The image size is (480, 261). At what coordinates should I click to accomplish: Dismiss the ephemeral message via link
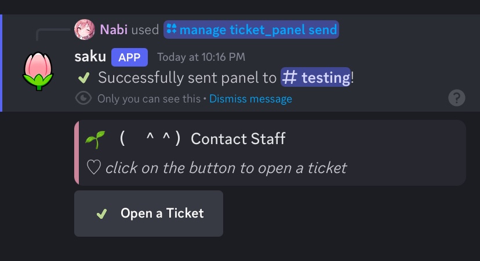click(250, 99)
